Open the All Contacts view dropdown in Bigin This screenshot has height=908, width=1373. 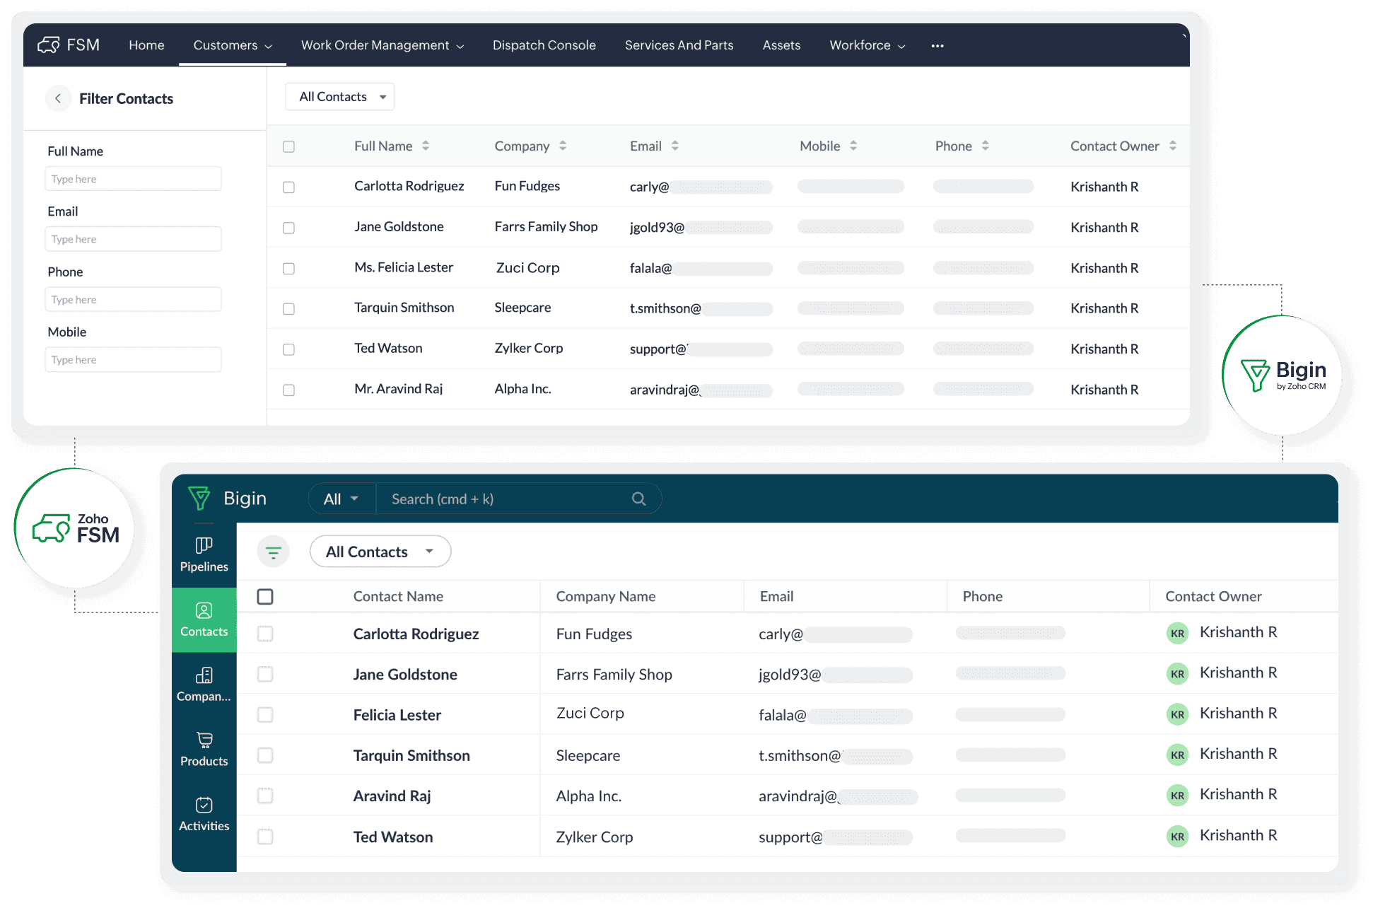click(380, 552)
